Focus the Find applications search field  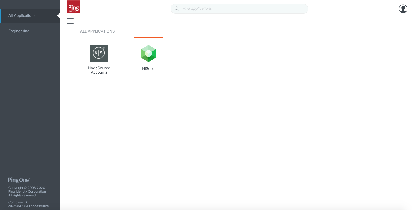(239, 9)
